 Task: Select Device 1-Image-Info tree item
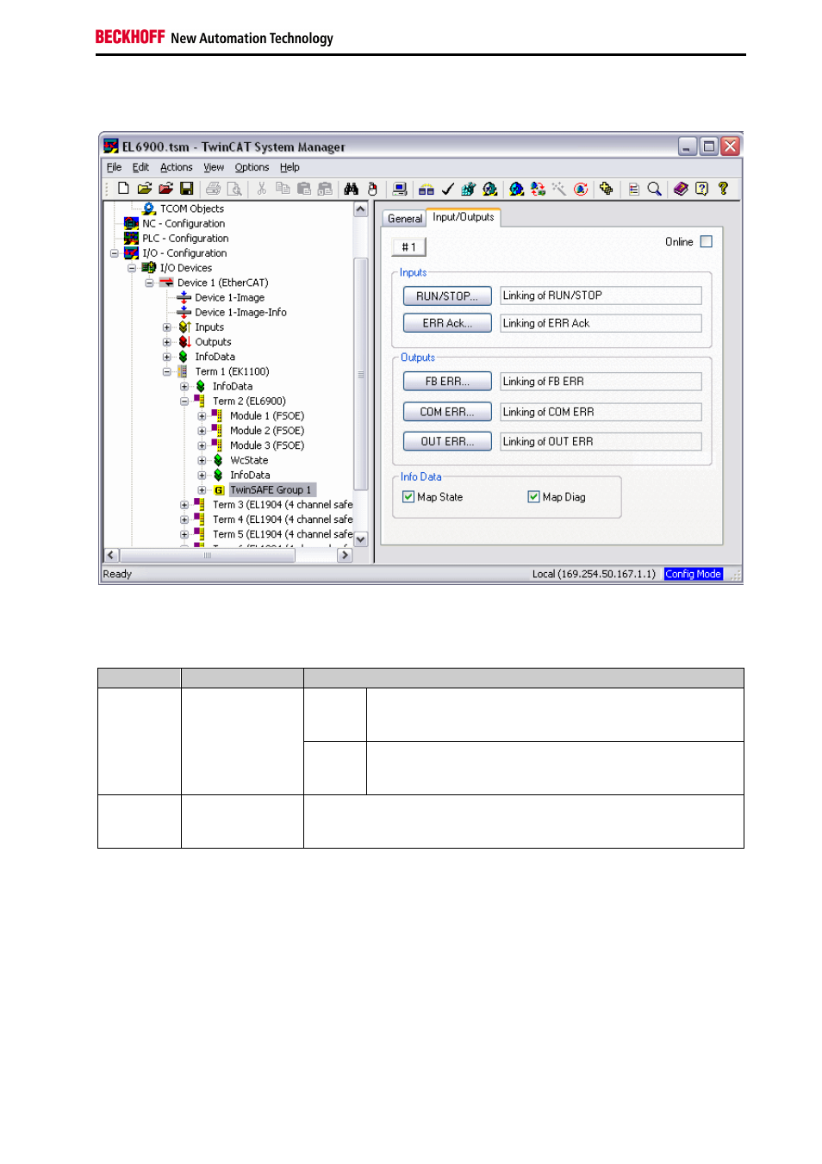coord(240,313)
